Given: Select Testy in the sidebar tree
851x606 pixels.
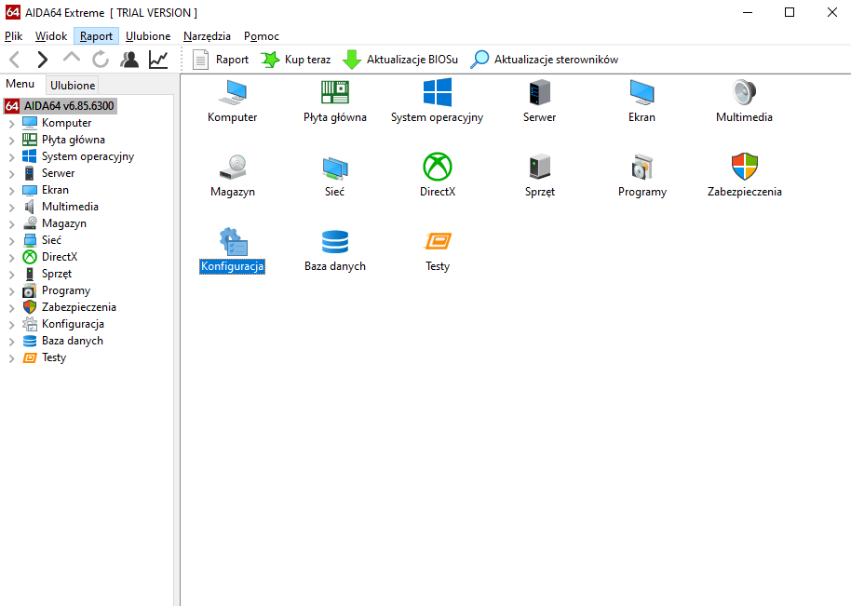Looking at the screenshot, I should [54, 357].
